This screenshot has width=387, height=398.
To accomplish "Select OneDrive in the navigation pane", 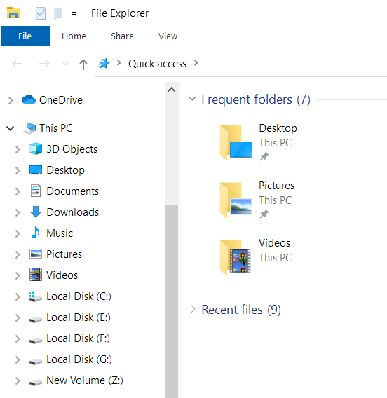I will coord(61,100).
